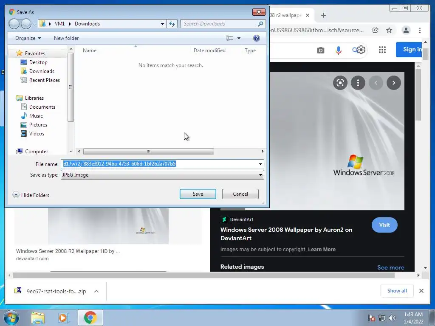Open the Google apps grid
The height and width of the screenshot is (326, 435).
[x=382, y=50]
